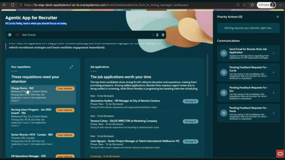
Task: Click Strong fit badge for Terence Cohen
Action: (190, 121)
